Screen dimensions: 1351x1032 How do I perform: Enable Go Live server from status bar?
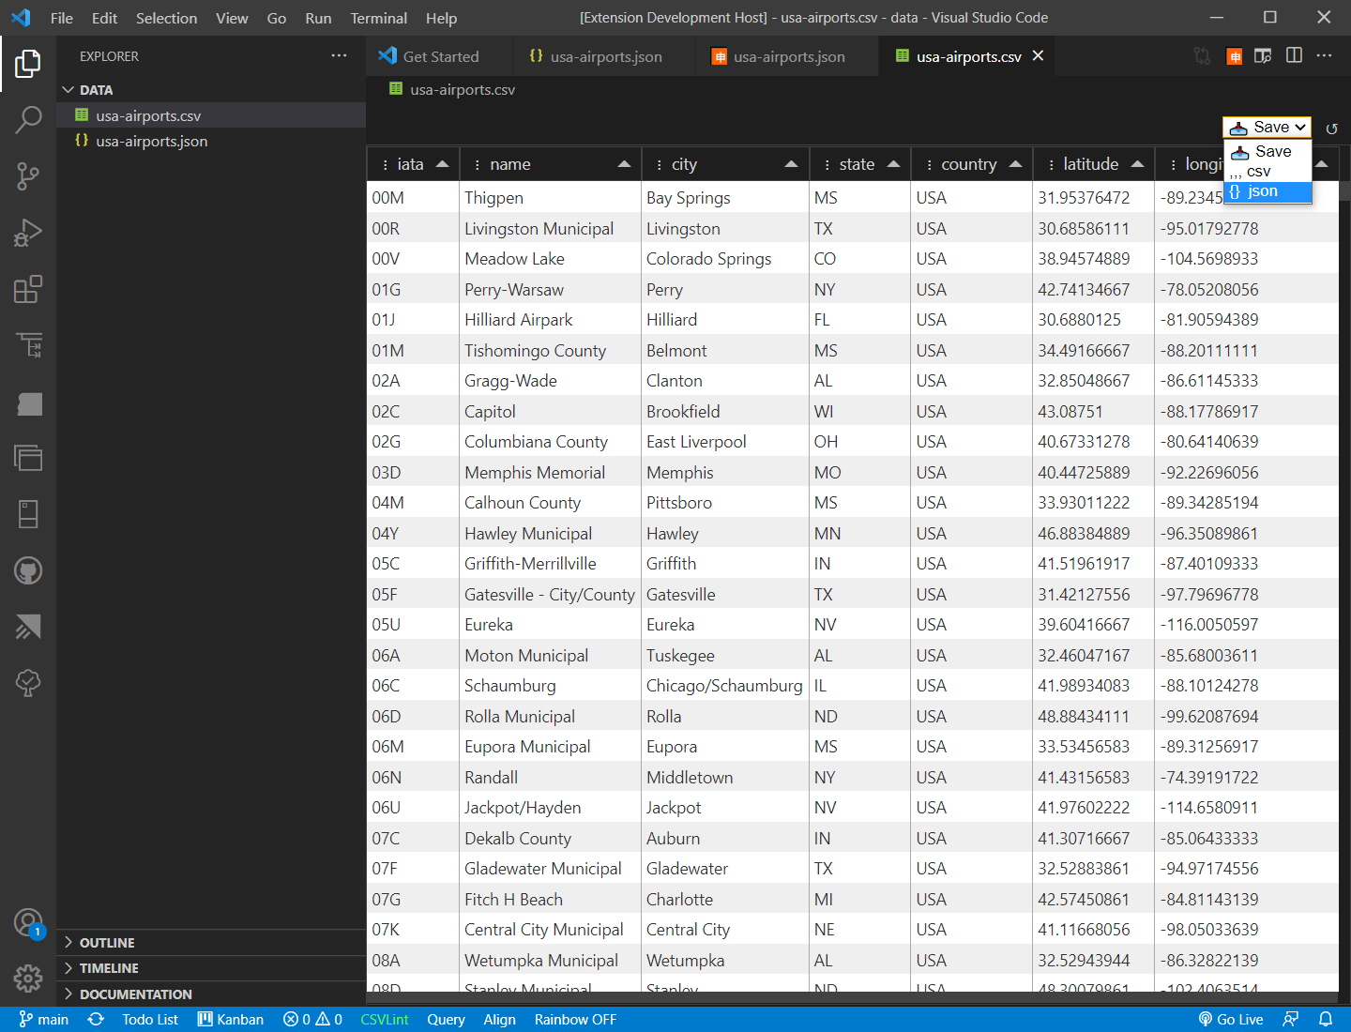(x=1231, y=1019)
